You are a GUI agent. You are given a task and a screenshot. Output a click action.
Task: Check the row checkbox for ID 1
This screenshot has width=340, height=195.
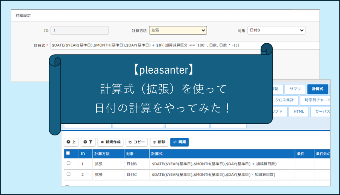[68, 163]
